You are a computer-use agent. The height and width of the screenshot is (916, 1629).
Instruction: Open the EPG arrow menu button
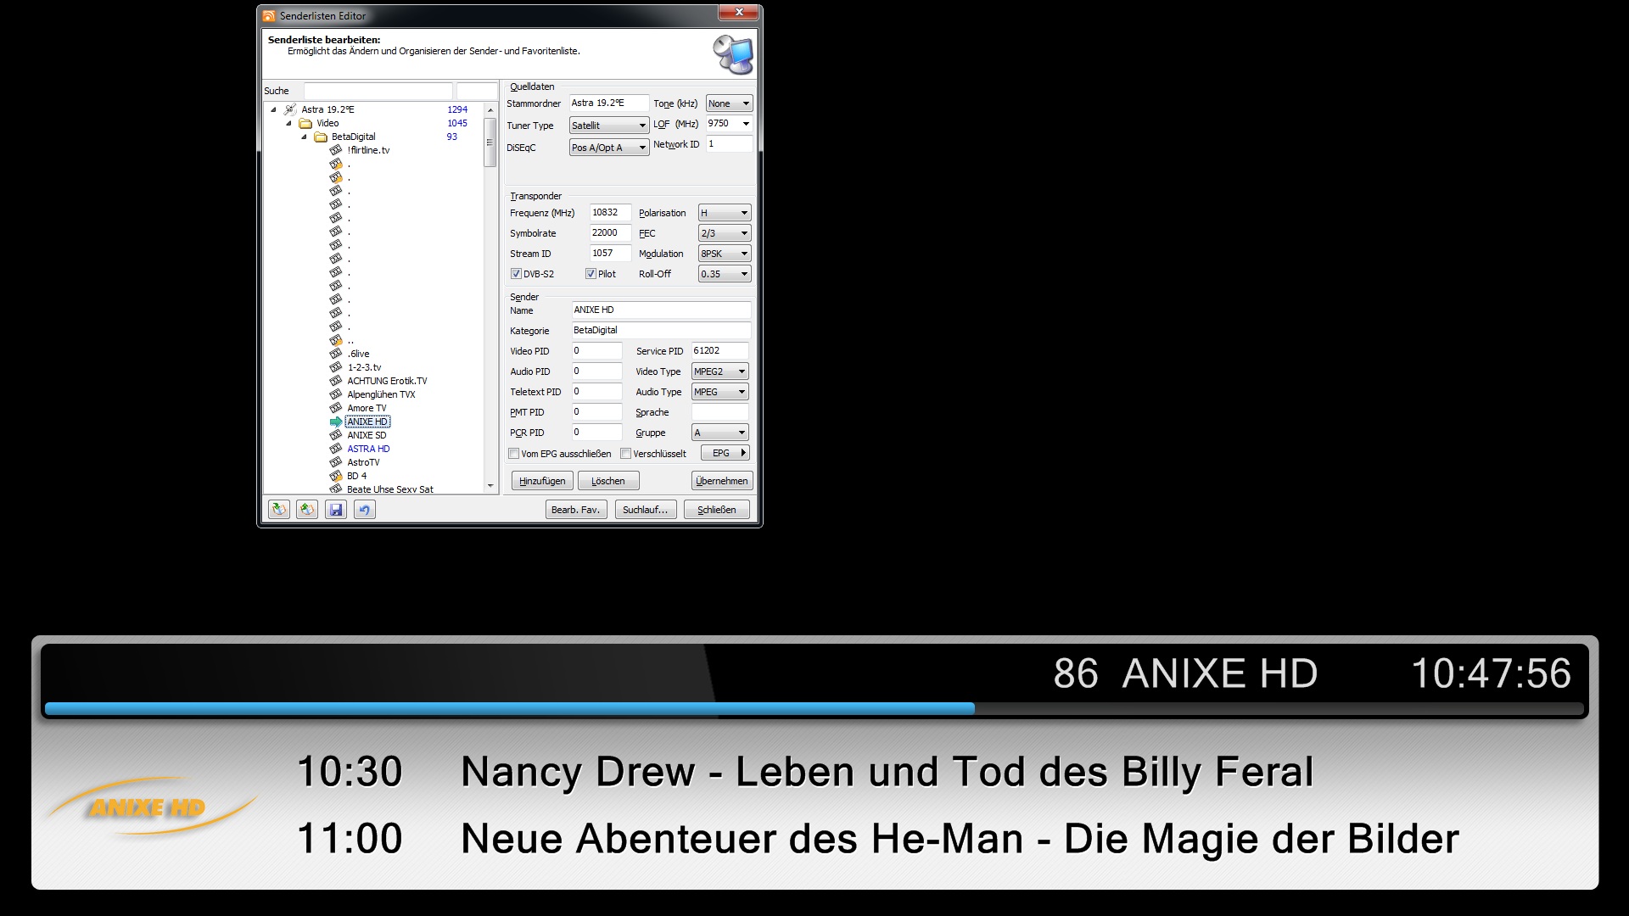coord(725,453)
